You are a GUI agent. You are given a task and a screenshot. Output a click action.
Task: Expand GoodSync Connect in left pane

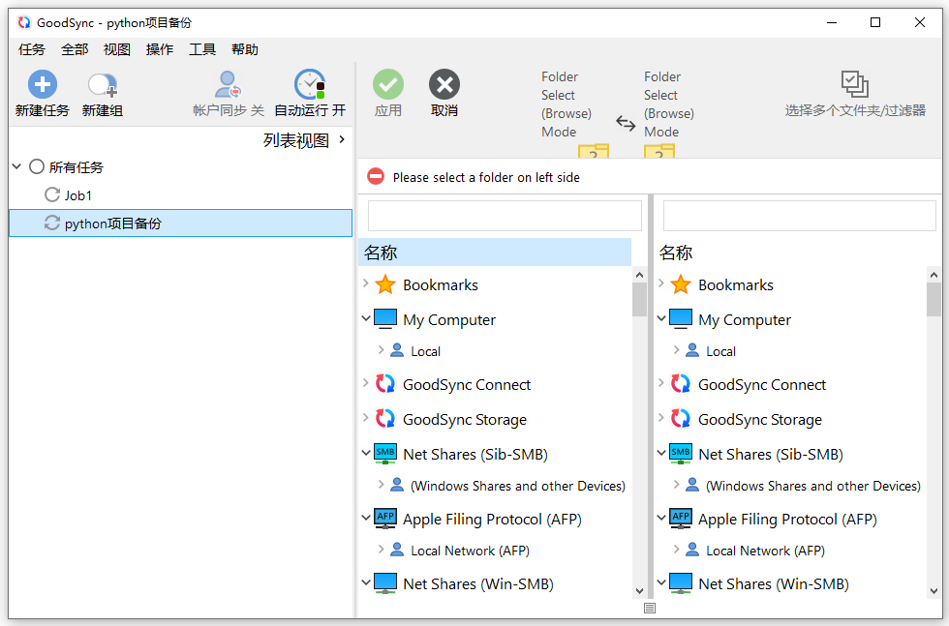(366, 382)
